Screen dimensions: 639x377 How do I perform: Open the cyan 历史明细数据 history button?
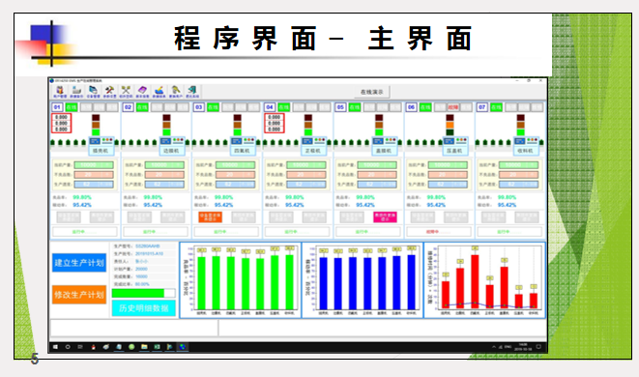click(143, 308)
